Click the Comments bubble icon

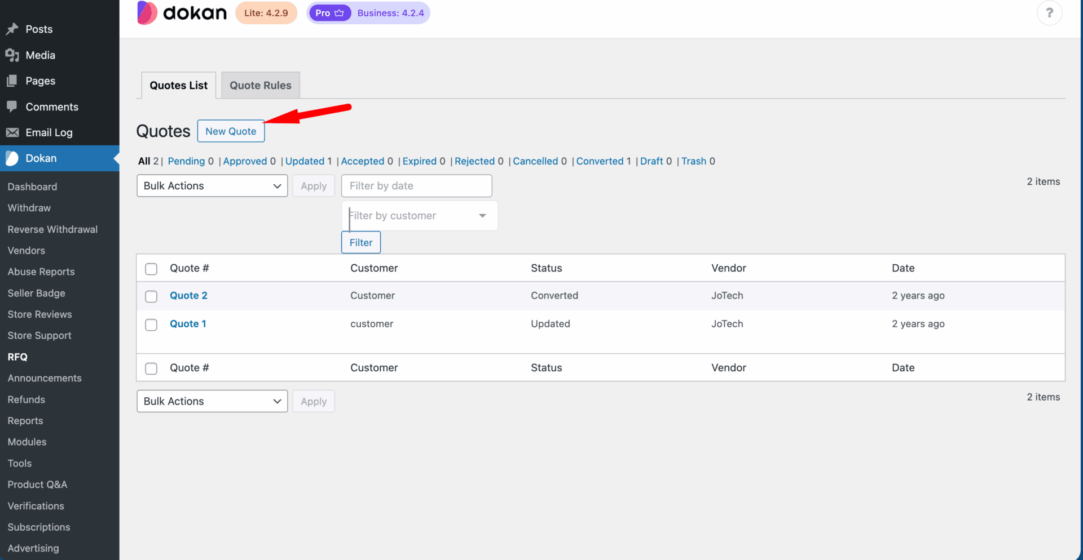[x=12, y=106]
